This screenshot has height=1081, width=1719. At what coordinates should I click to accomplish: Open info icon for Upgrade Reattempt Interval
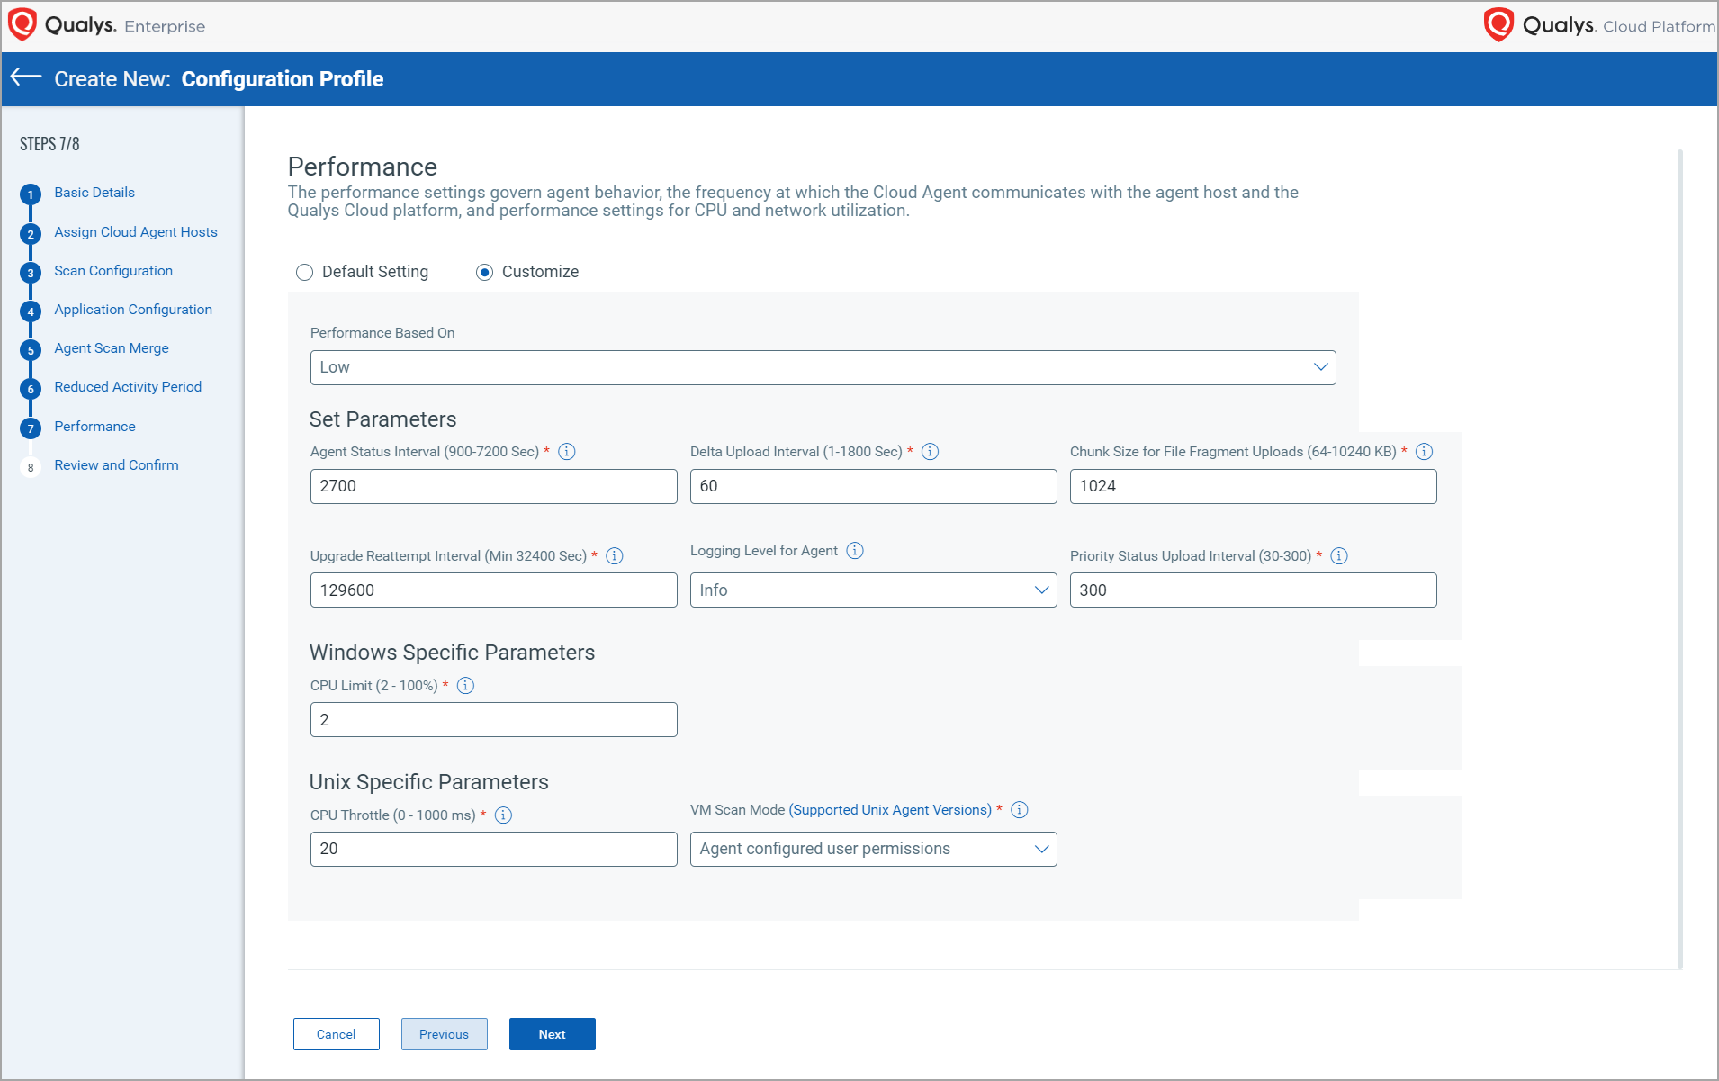615,556
